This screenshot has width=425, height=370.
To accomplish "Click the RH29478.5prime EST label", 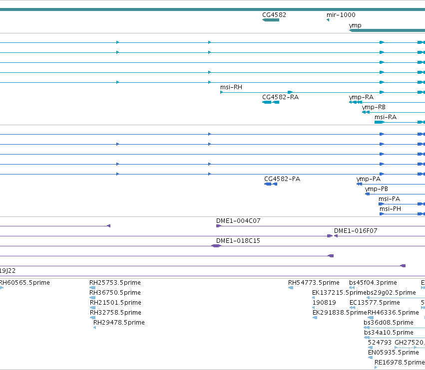I will [x=119, y=323].
